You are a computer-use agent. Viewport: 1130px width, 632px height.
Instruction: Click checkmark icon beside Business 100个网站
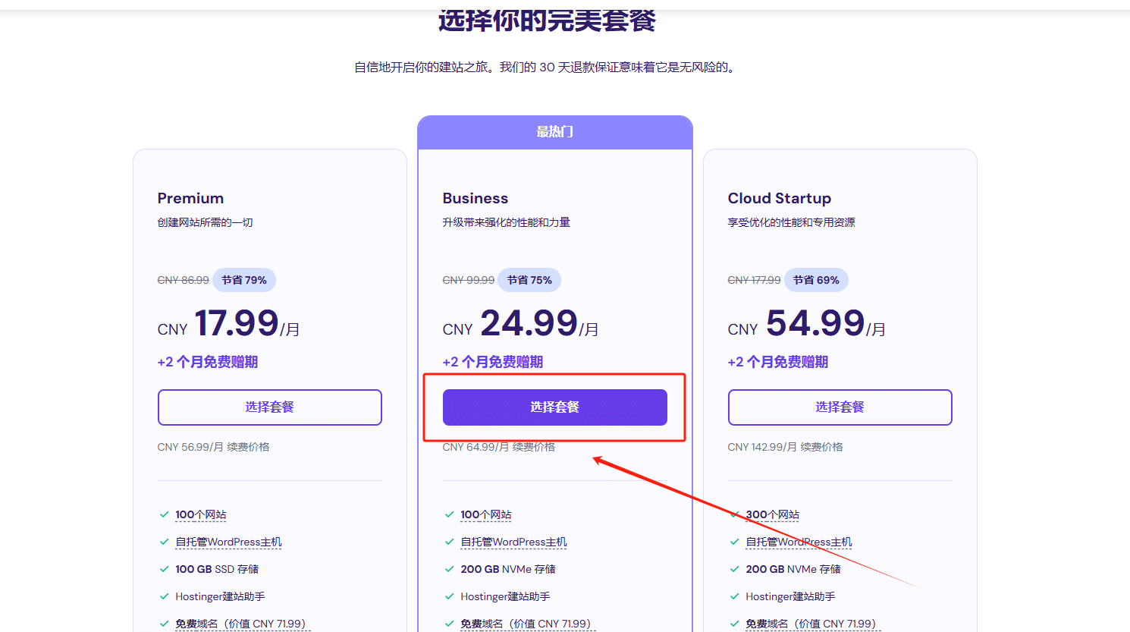click(449, 514)
